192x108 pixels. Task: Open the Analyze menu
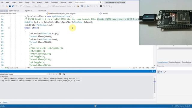[40, 2]
